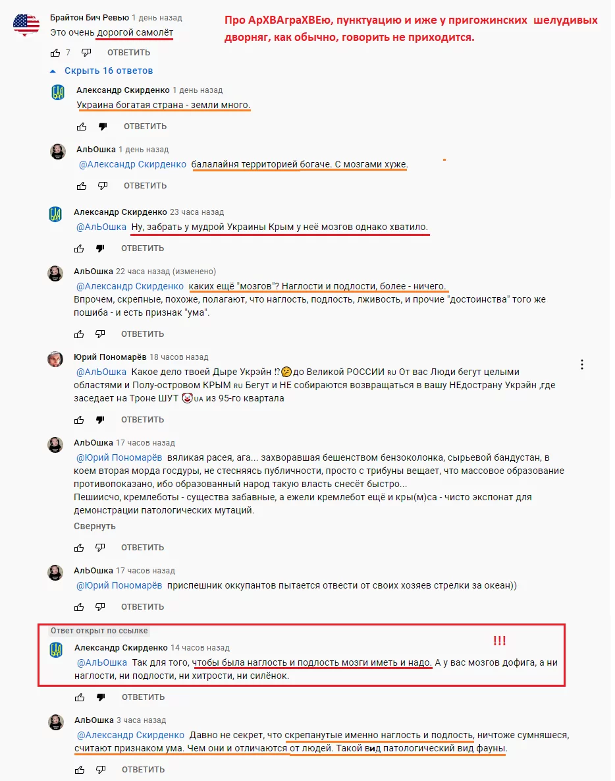Screen dimensions: 615x781
Task: Click the blue arrow beside 'Скрыть 16 ответов'
Action: [x=53, y=71]
